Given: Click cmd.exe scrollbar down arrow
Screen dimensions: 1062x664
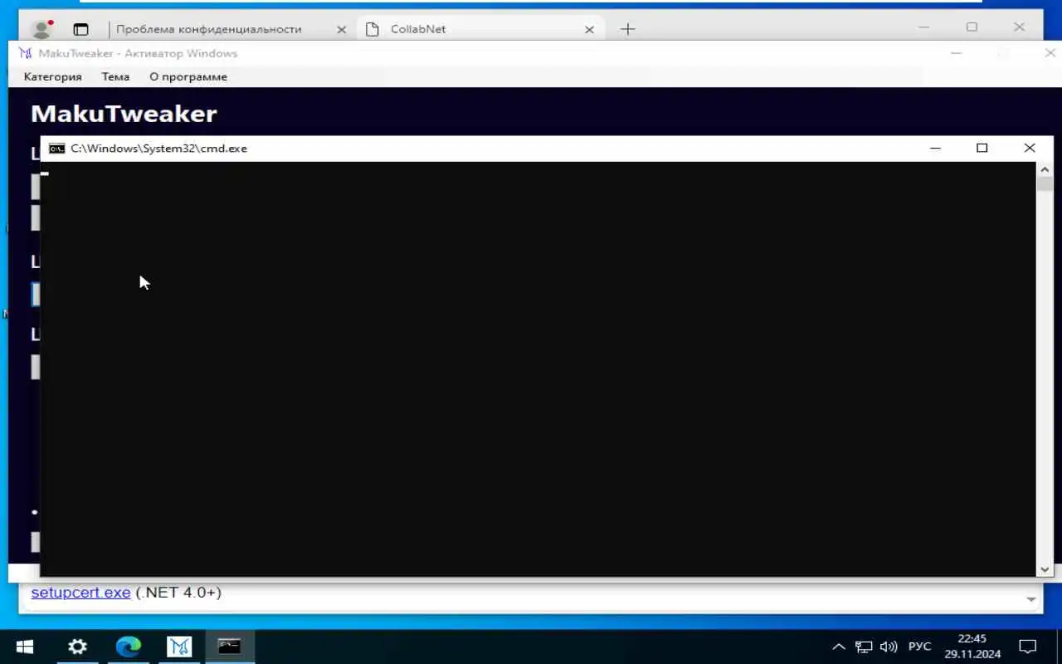Looking at the screenshot, I should (x=1045, y=569).
